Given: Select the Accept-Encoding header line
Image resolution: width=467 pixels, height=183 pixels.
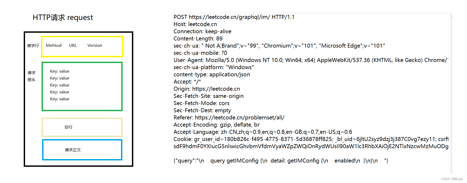Looking at the screenshot, I should click(x=216, y=125).
